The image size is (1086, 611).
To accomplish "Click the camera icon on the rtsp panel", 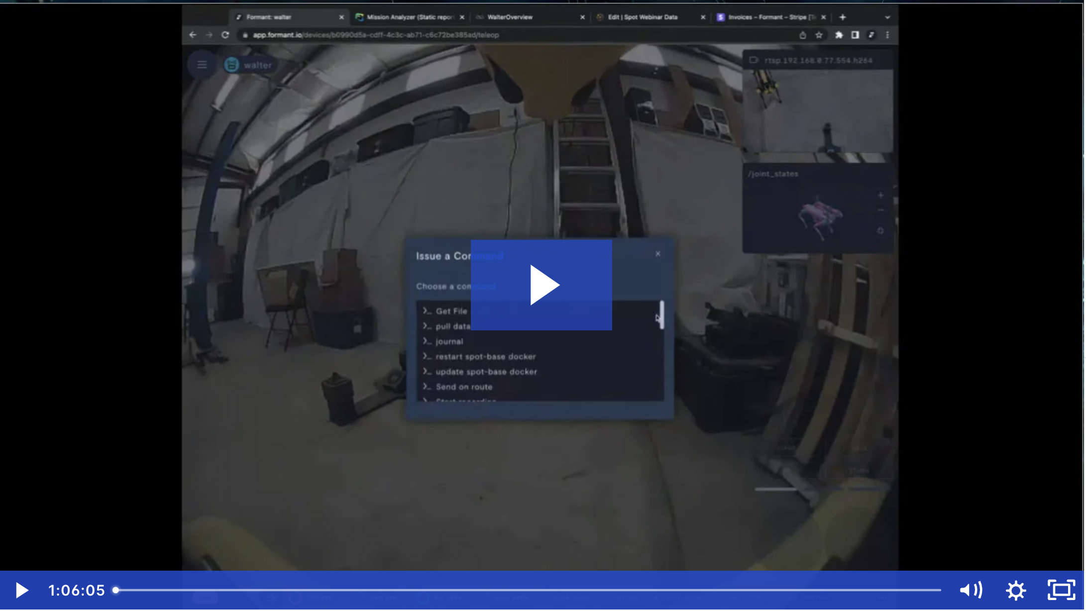I will pos(753,60).
